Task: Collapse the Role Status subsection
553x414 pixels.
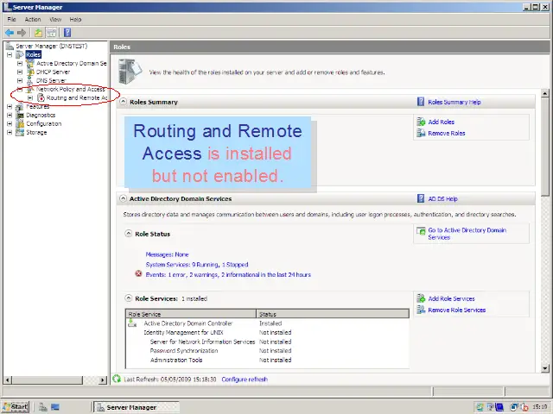Action: click(129, 234)
